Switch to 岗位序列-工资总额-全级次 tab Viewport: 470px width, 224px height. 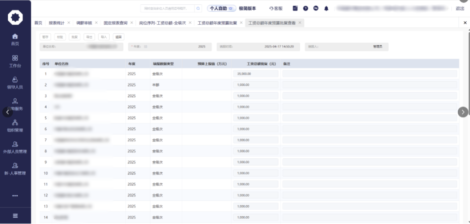162,23
